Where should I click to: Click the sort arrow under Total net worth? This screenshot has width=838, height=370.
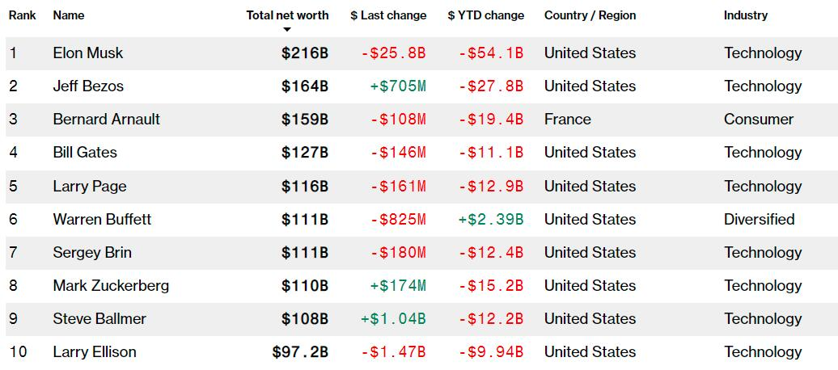(x=286, y=30)
